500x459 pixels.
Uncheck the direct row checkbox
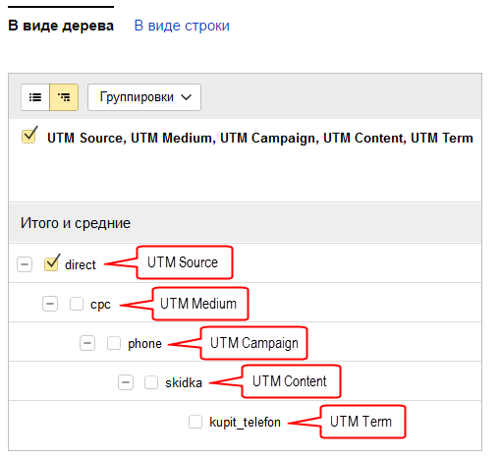pyautogui.click(x=51, y=263)
